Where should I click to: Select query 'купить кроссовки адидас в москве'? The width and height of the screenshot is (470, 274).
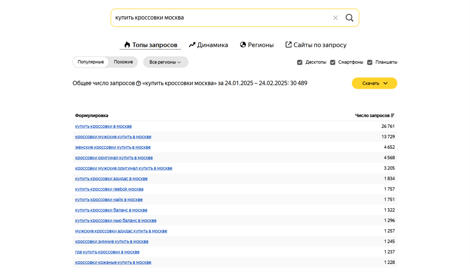[x=111, y=179]
